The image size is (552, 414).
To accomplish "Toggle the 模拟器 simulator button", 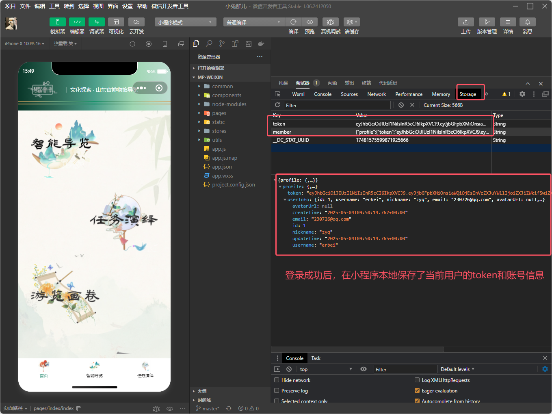I will click(x=58, y=22).
